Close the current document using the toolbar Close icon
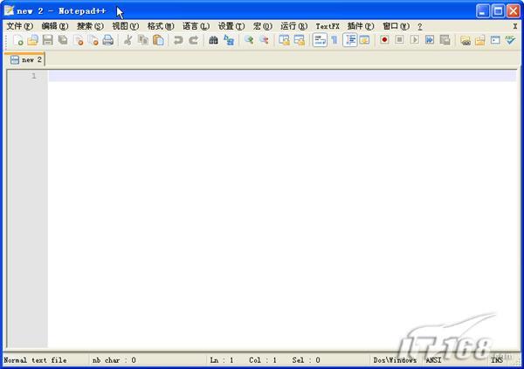 (x=79, y=40)
